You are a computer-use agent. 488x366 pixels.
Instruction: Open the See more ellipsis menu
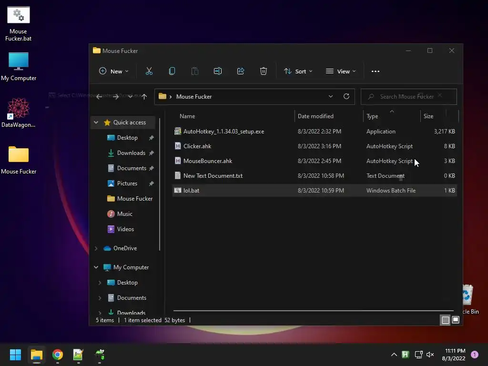tap(376, 71)
